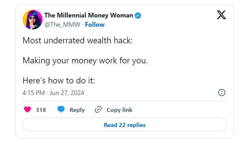Image resolution: width=250 pixels, height=143 pixels.
Task: Open the @The_MMW handle link
Action: (62, 25)
